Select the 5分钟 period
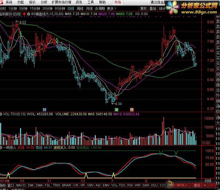 (x=23, y=8)
